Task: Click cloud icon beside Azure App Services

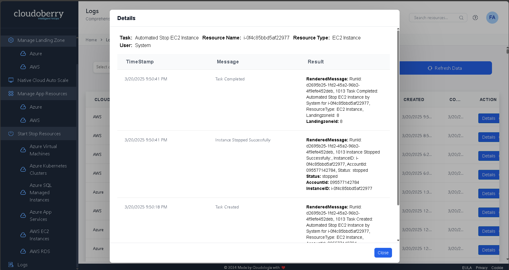Action: click(23, 215)
